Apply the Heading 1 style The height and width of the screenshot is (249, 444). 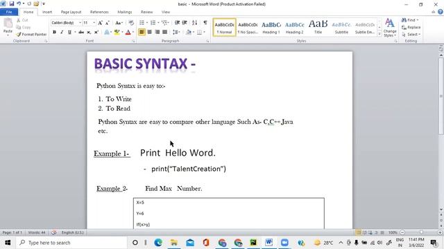[x=271, y=28]
